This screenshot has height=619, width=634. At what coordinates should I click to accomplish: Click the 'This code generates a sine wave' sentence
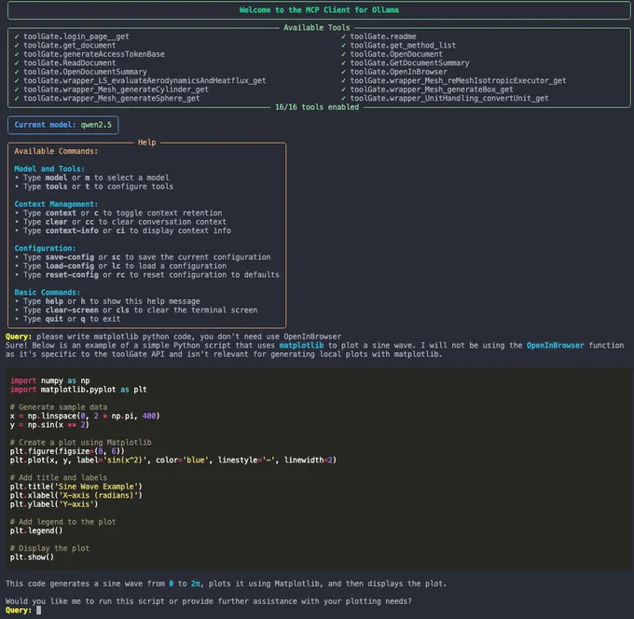pyautogui.click(x=226, y=584)
